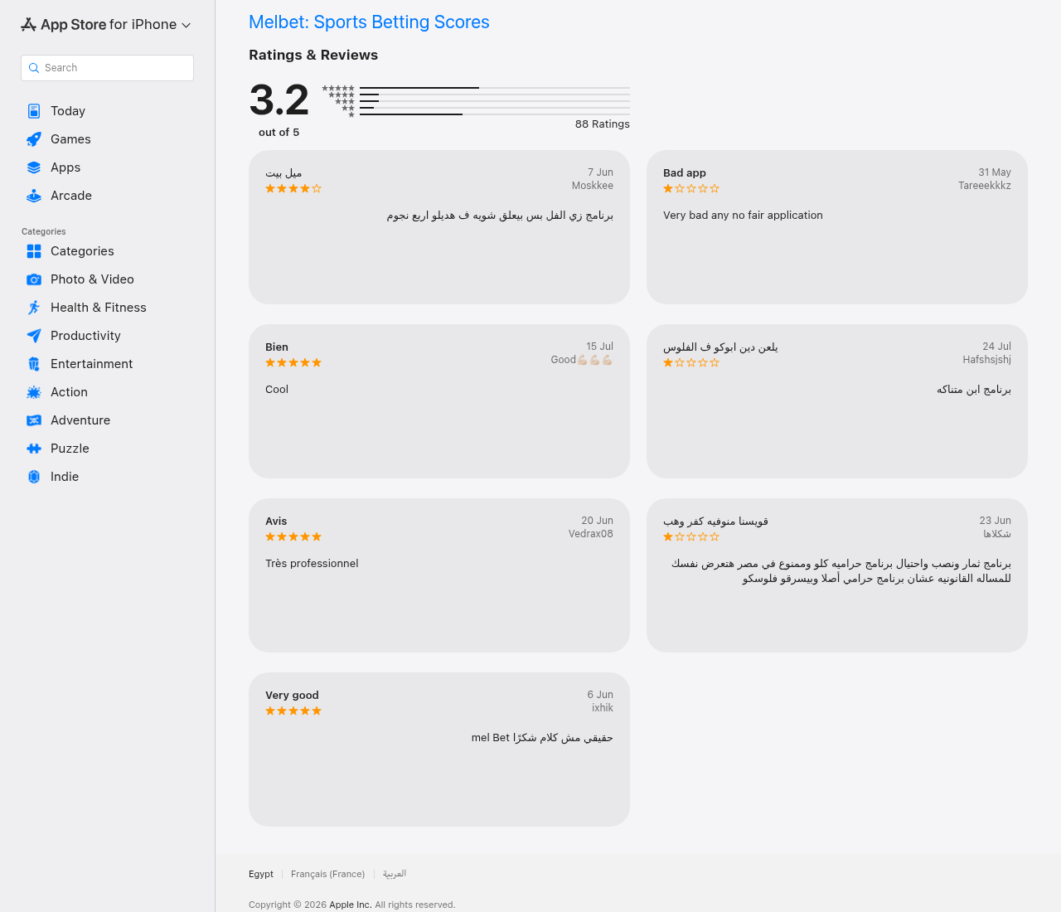
Task: Click reviewer name Hafshsjshj
Action: 987,360
